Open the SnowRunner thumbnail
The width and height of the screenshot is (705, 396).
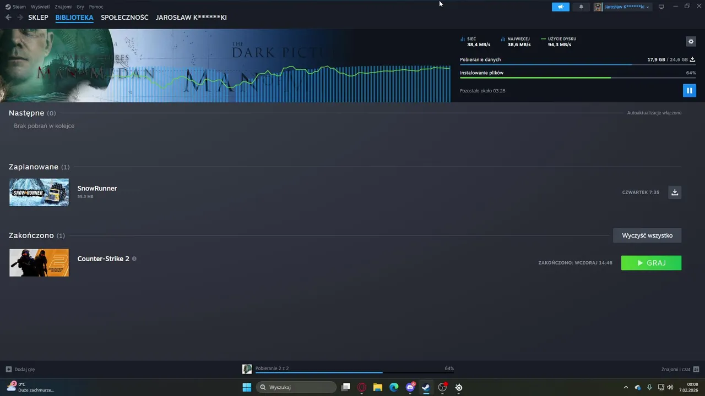pyautogui.click(x=39, y=192)
